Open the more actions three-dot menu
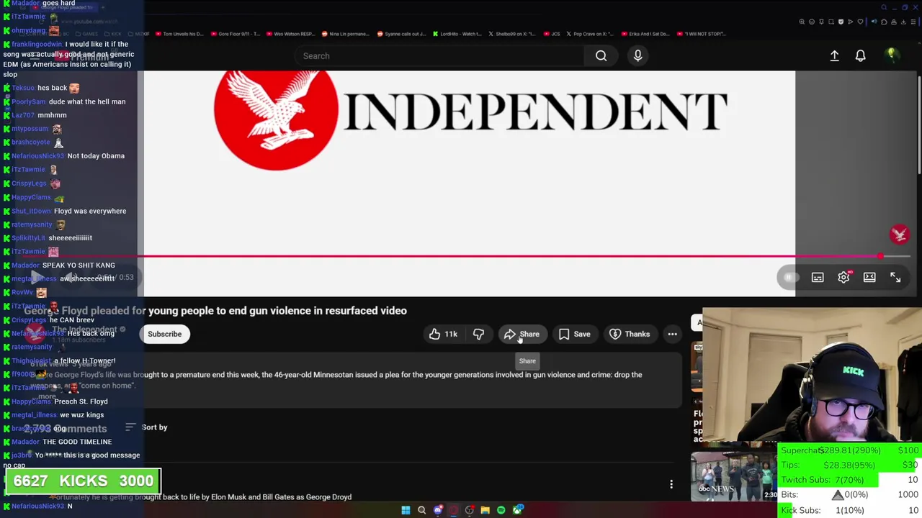This screenshot has height=518, width=922. point(672,334)
